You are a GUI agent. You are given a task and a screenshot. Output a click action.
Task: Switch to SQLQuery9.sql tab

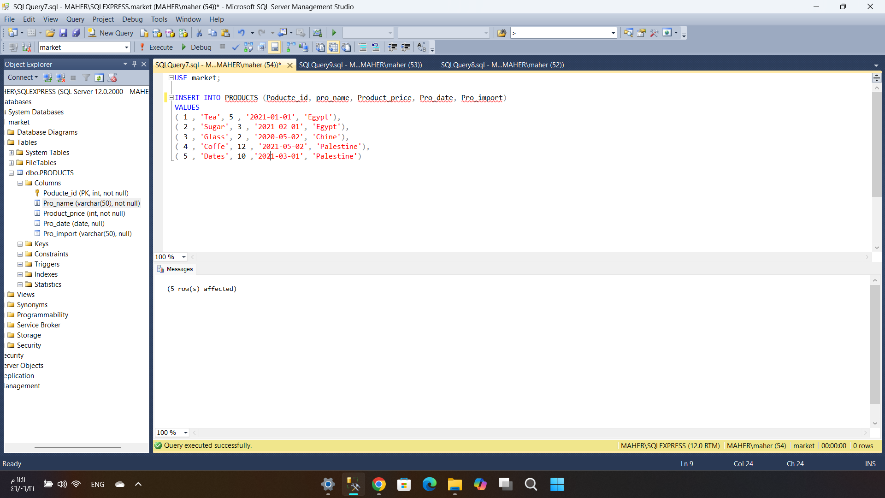360,65
